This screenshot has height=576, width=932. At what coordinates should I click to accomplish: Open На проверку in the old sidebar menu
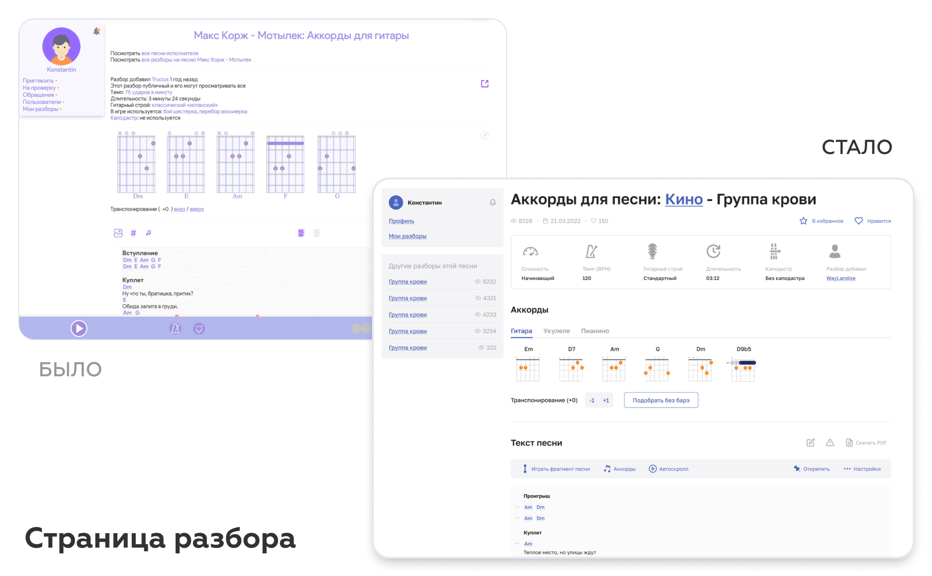39,88
